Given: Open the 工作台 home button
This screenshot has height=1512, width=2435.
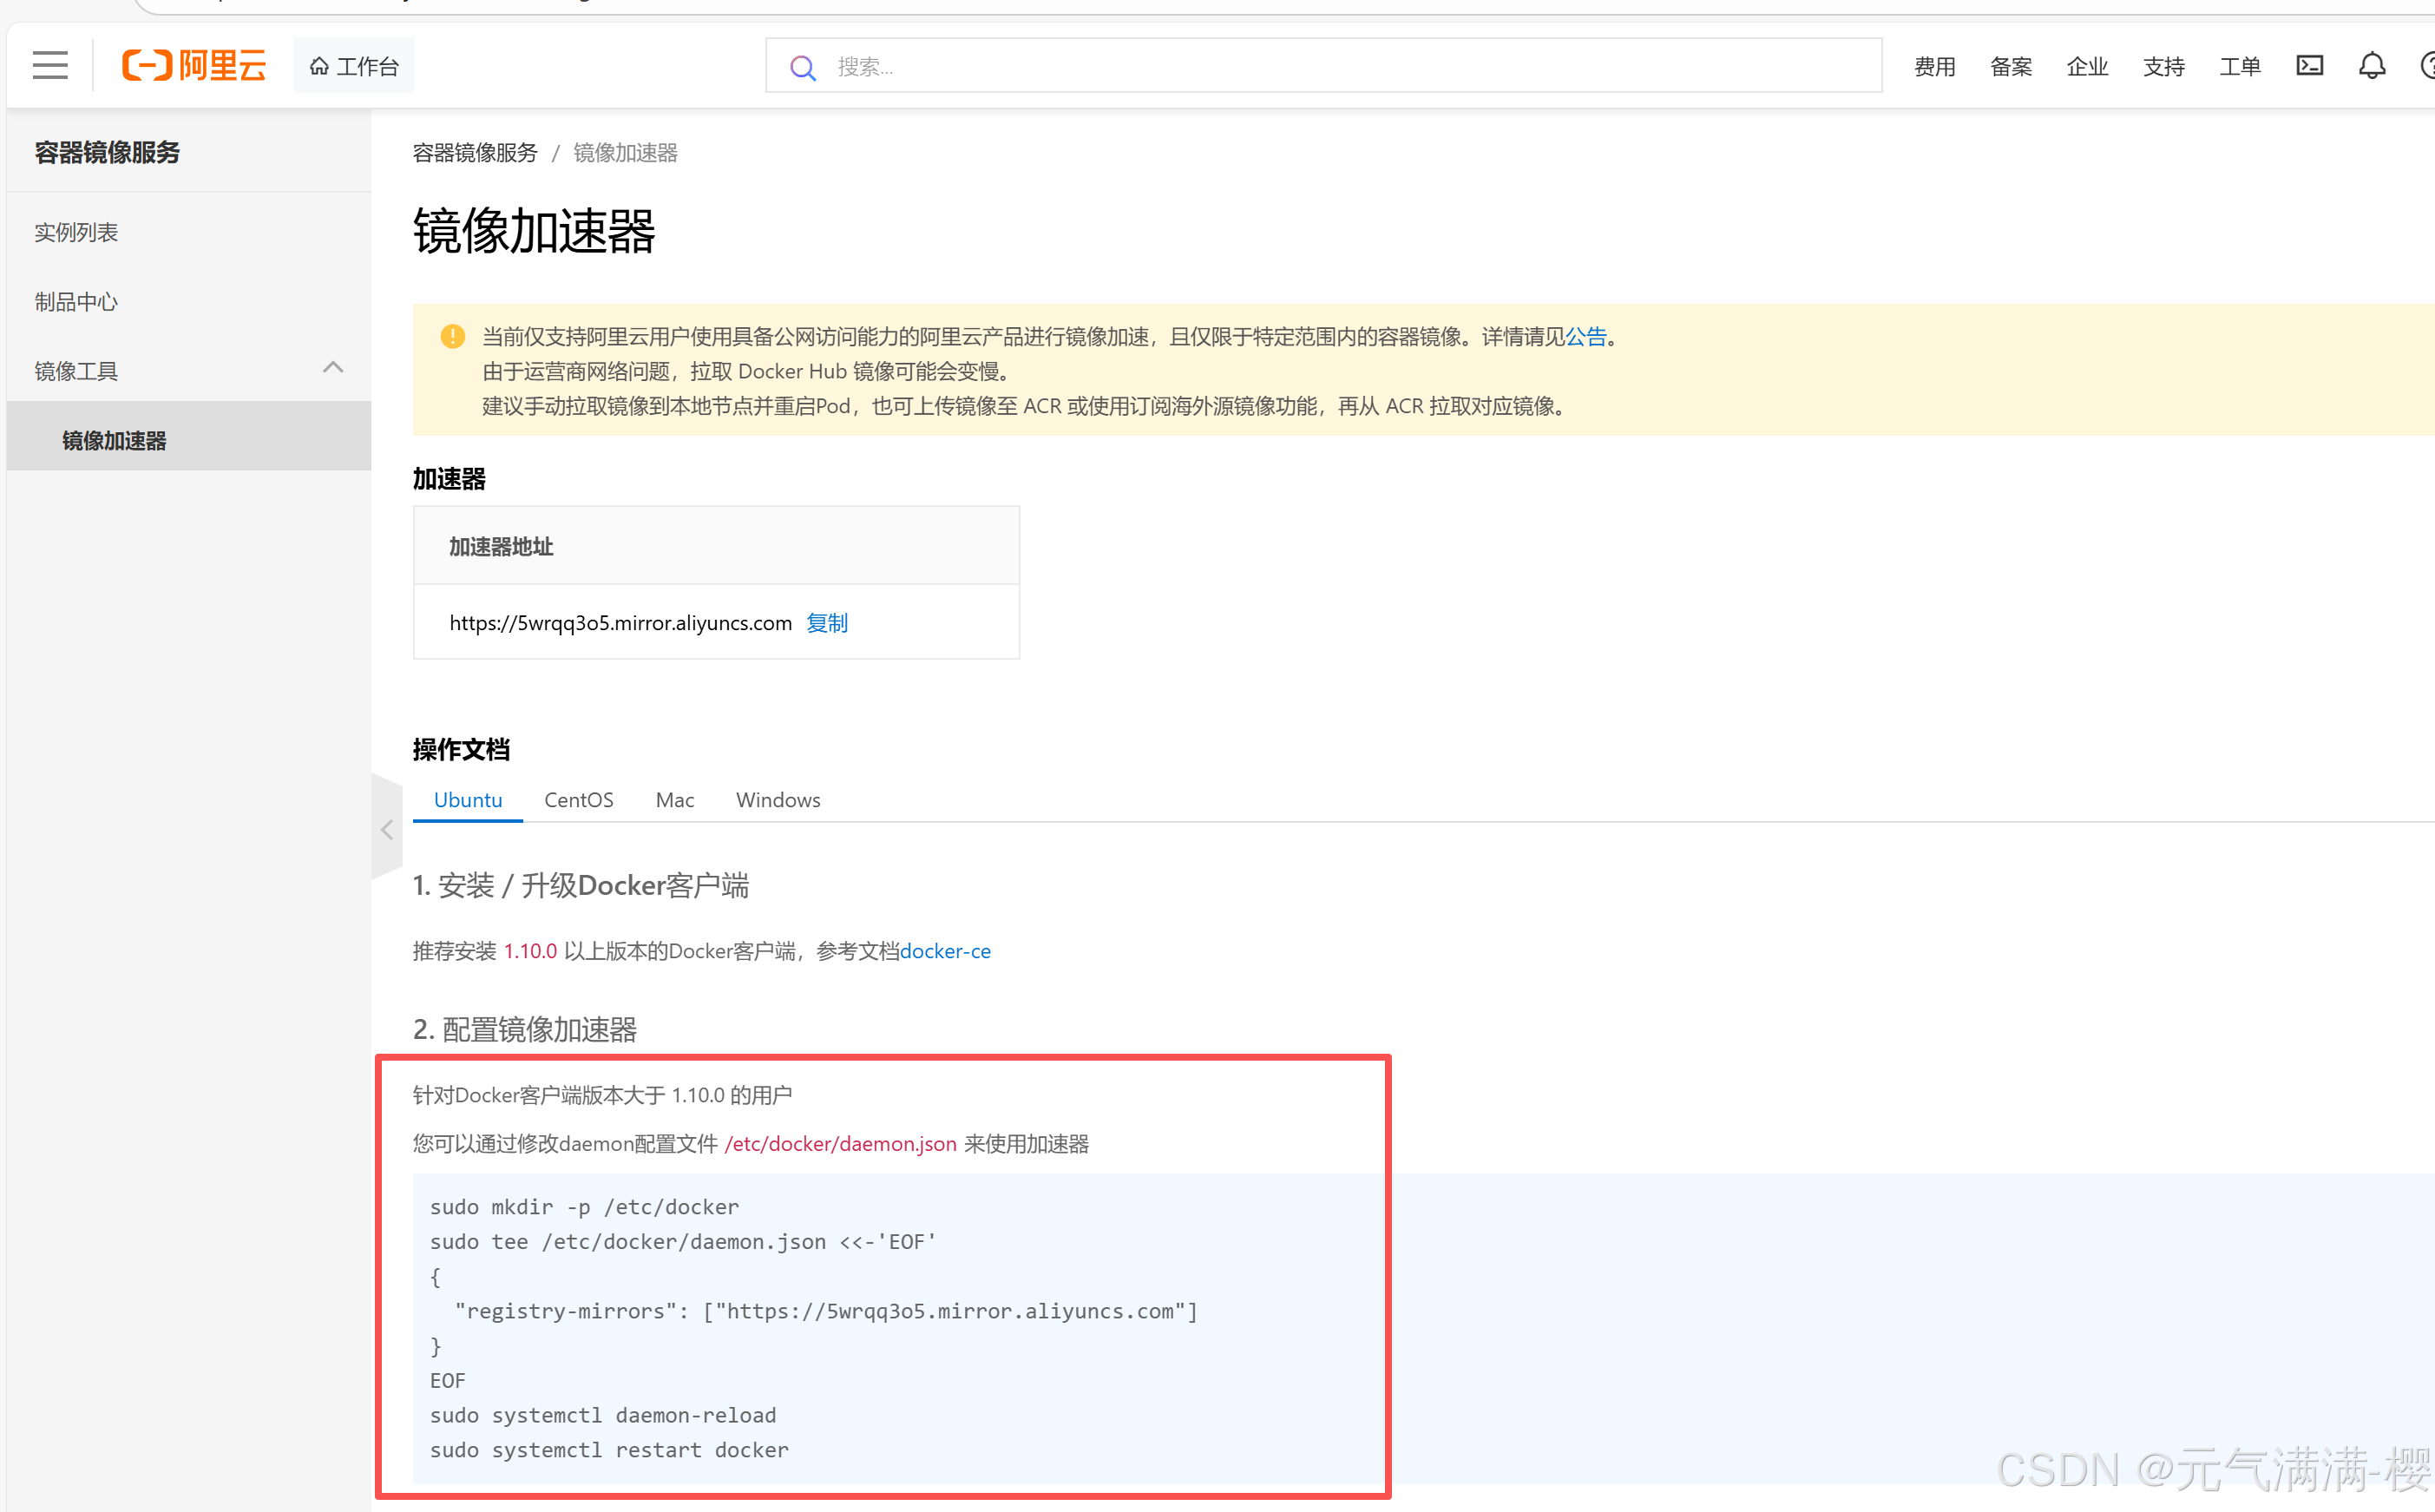Looking at the screenshot, I should (354, 66).
